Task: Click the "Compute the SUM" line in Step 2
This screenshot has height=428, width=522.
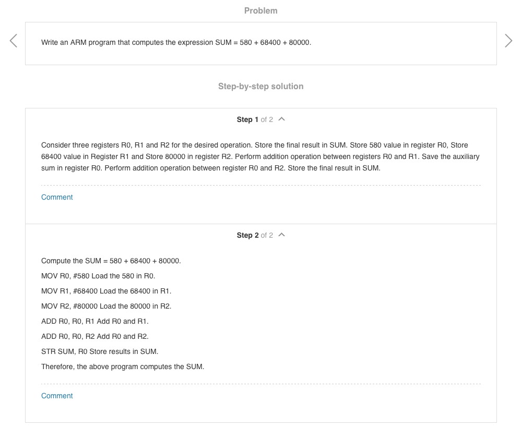Action: point(111,261)
